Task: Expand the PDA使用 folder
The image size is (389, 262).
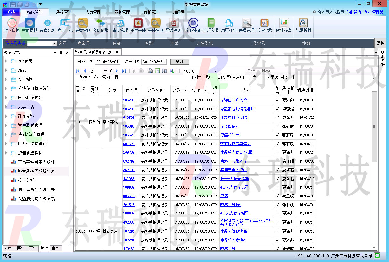Action: point(6,61)
